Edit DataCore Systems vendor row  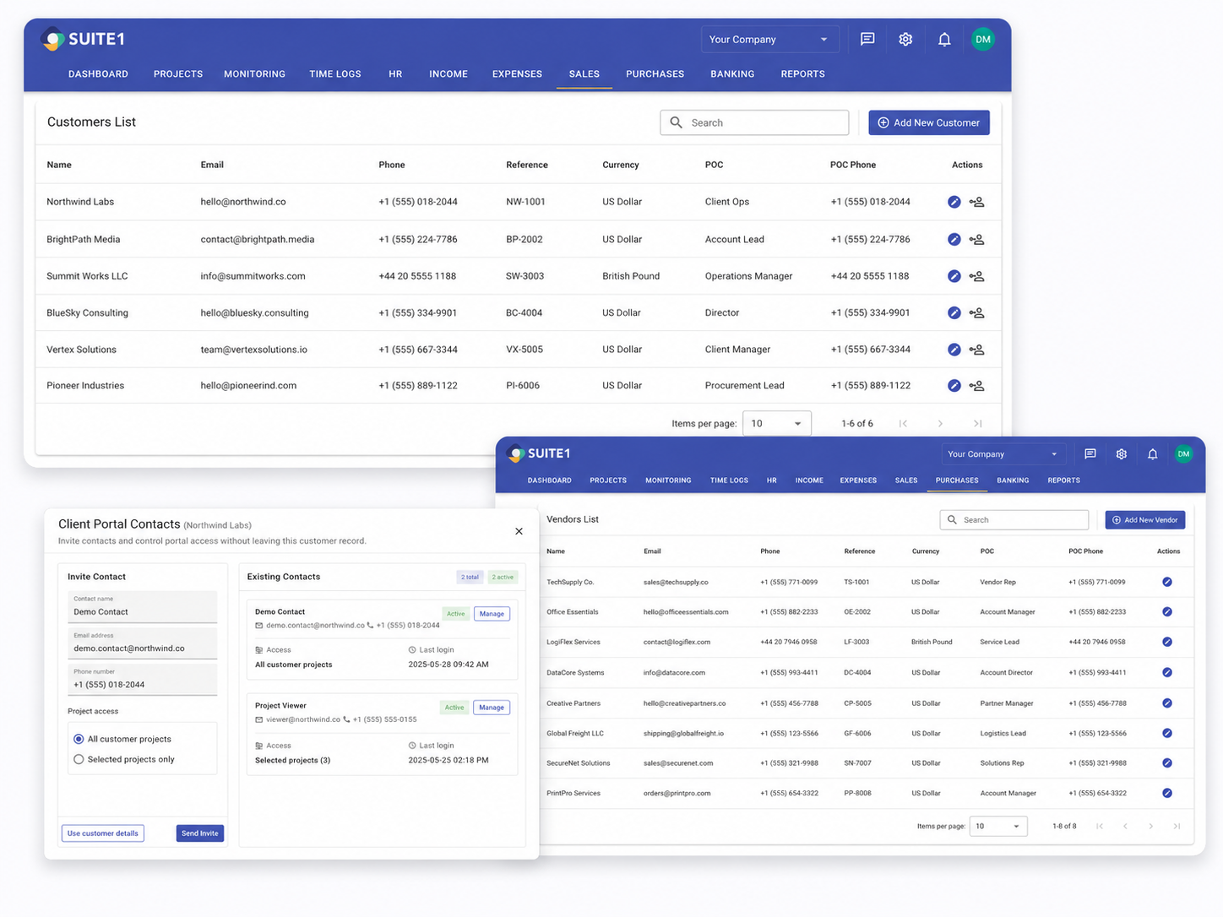[x=1167, y=672]
